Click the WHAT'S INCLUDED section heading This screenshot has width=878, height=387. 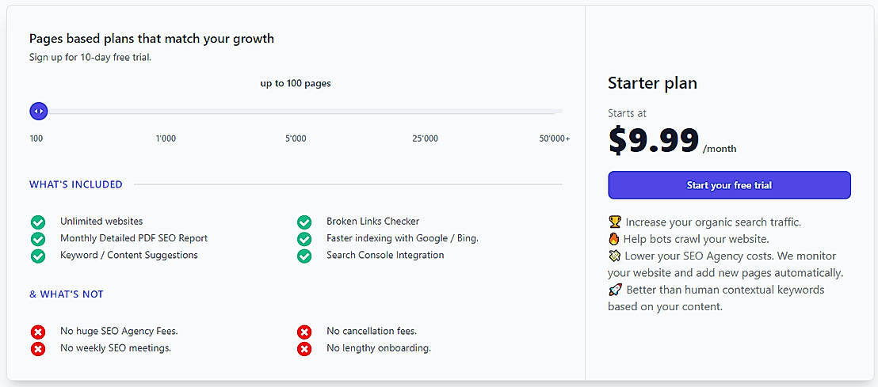(76, 184)
